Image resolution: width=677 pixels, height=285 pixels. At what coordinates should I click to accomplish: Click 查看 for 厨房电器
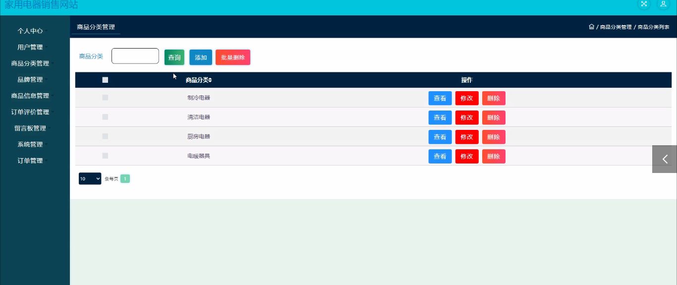coord(440,137)
